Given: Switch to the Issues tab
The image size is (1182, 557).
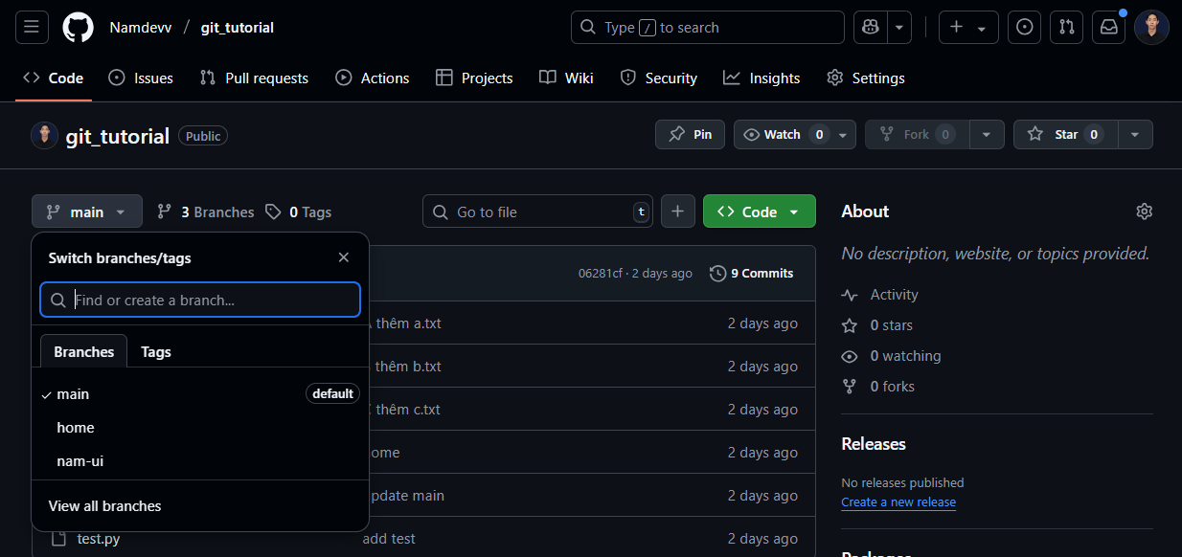Looking at the screenshot, I should click(x=141, y=78).
